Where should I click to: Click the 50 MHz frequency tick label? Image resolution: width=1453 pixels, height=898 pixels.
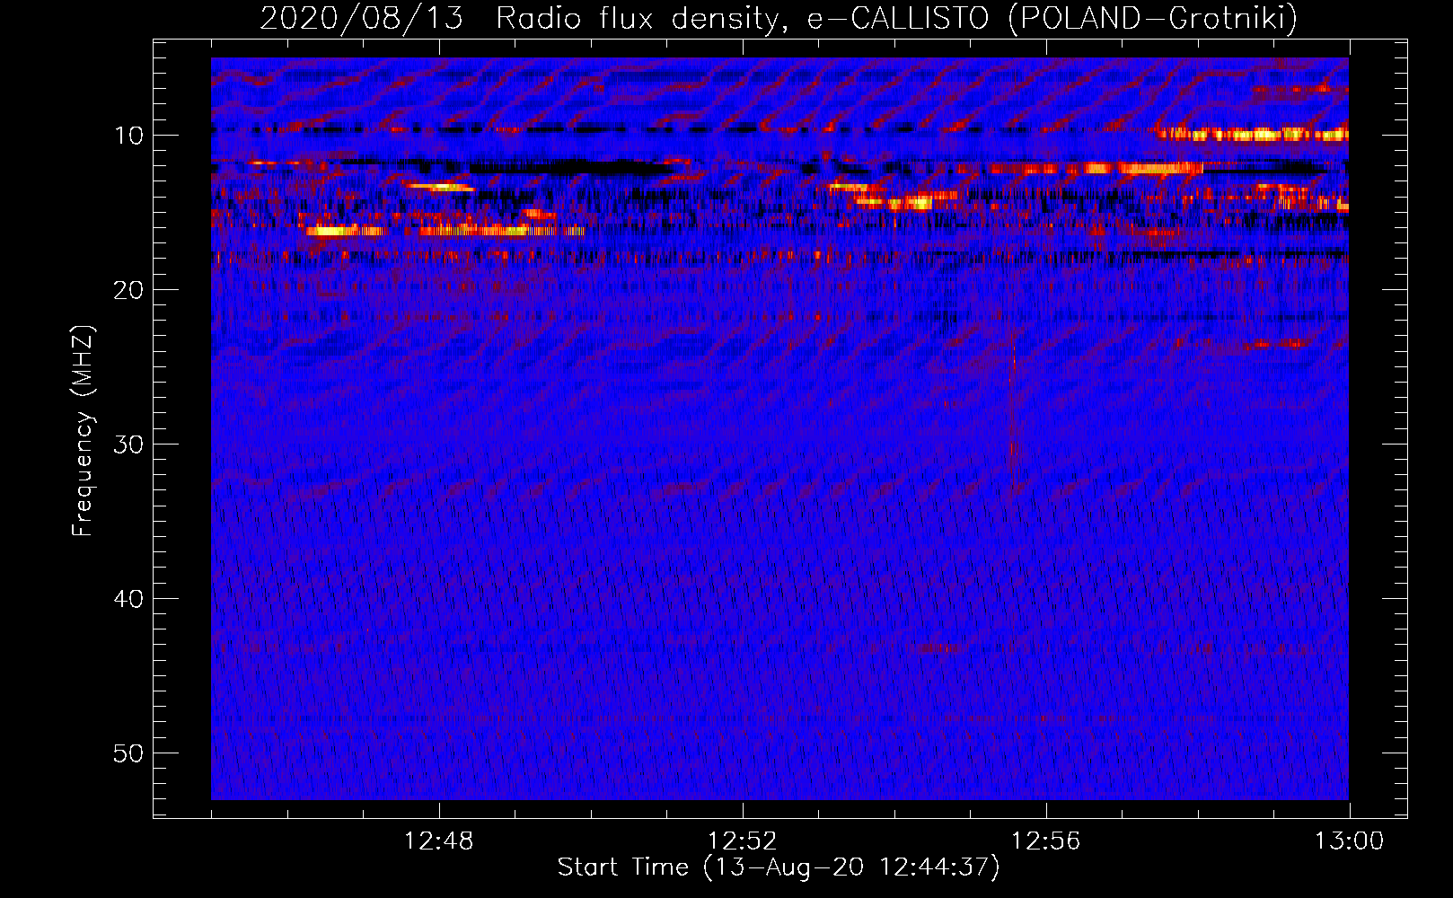coord(128,753)
